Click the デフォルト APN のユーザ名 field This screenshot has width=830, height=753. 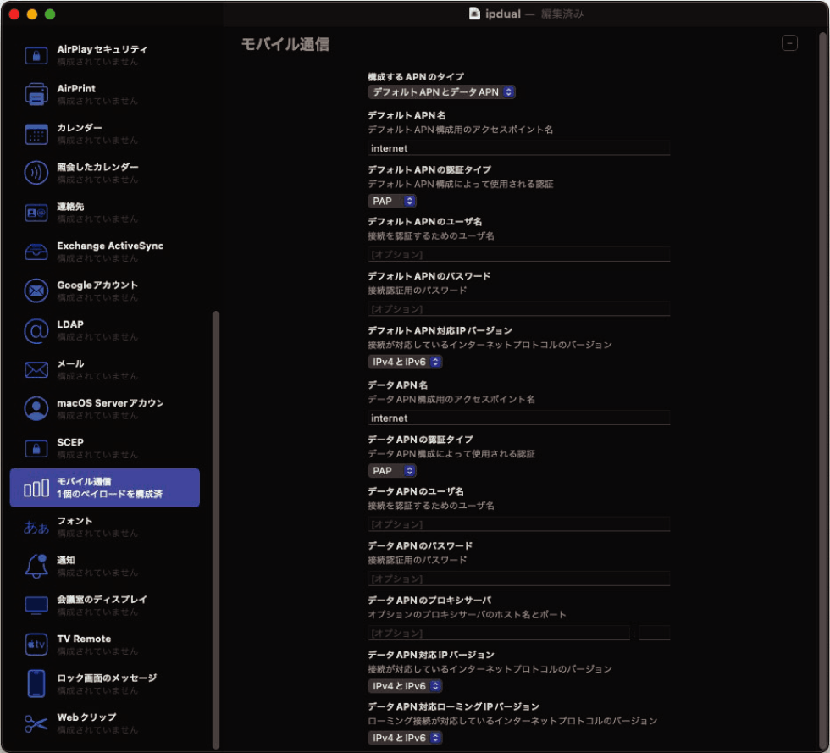tap(518, 255)
